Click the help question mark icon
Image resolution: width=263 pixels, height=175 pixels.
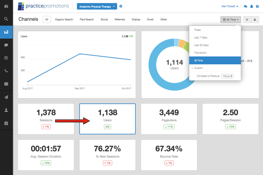[x=257, y=7]
